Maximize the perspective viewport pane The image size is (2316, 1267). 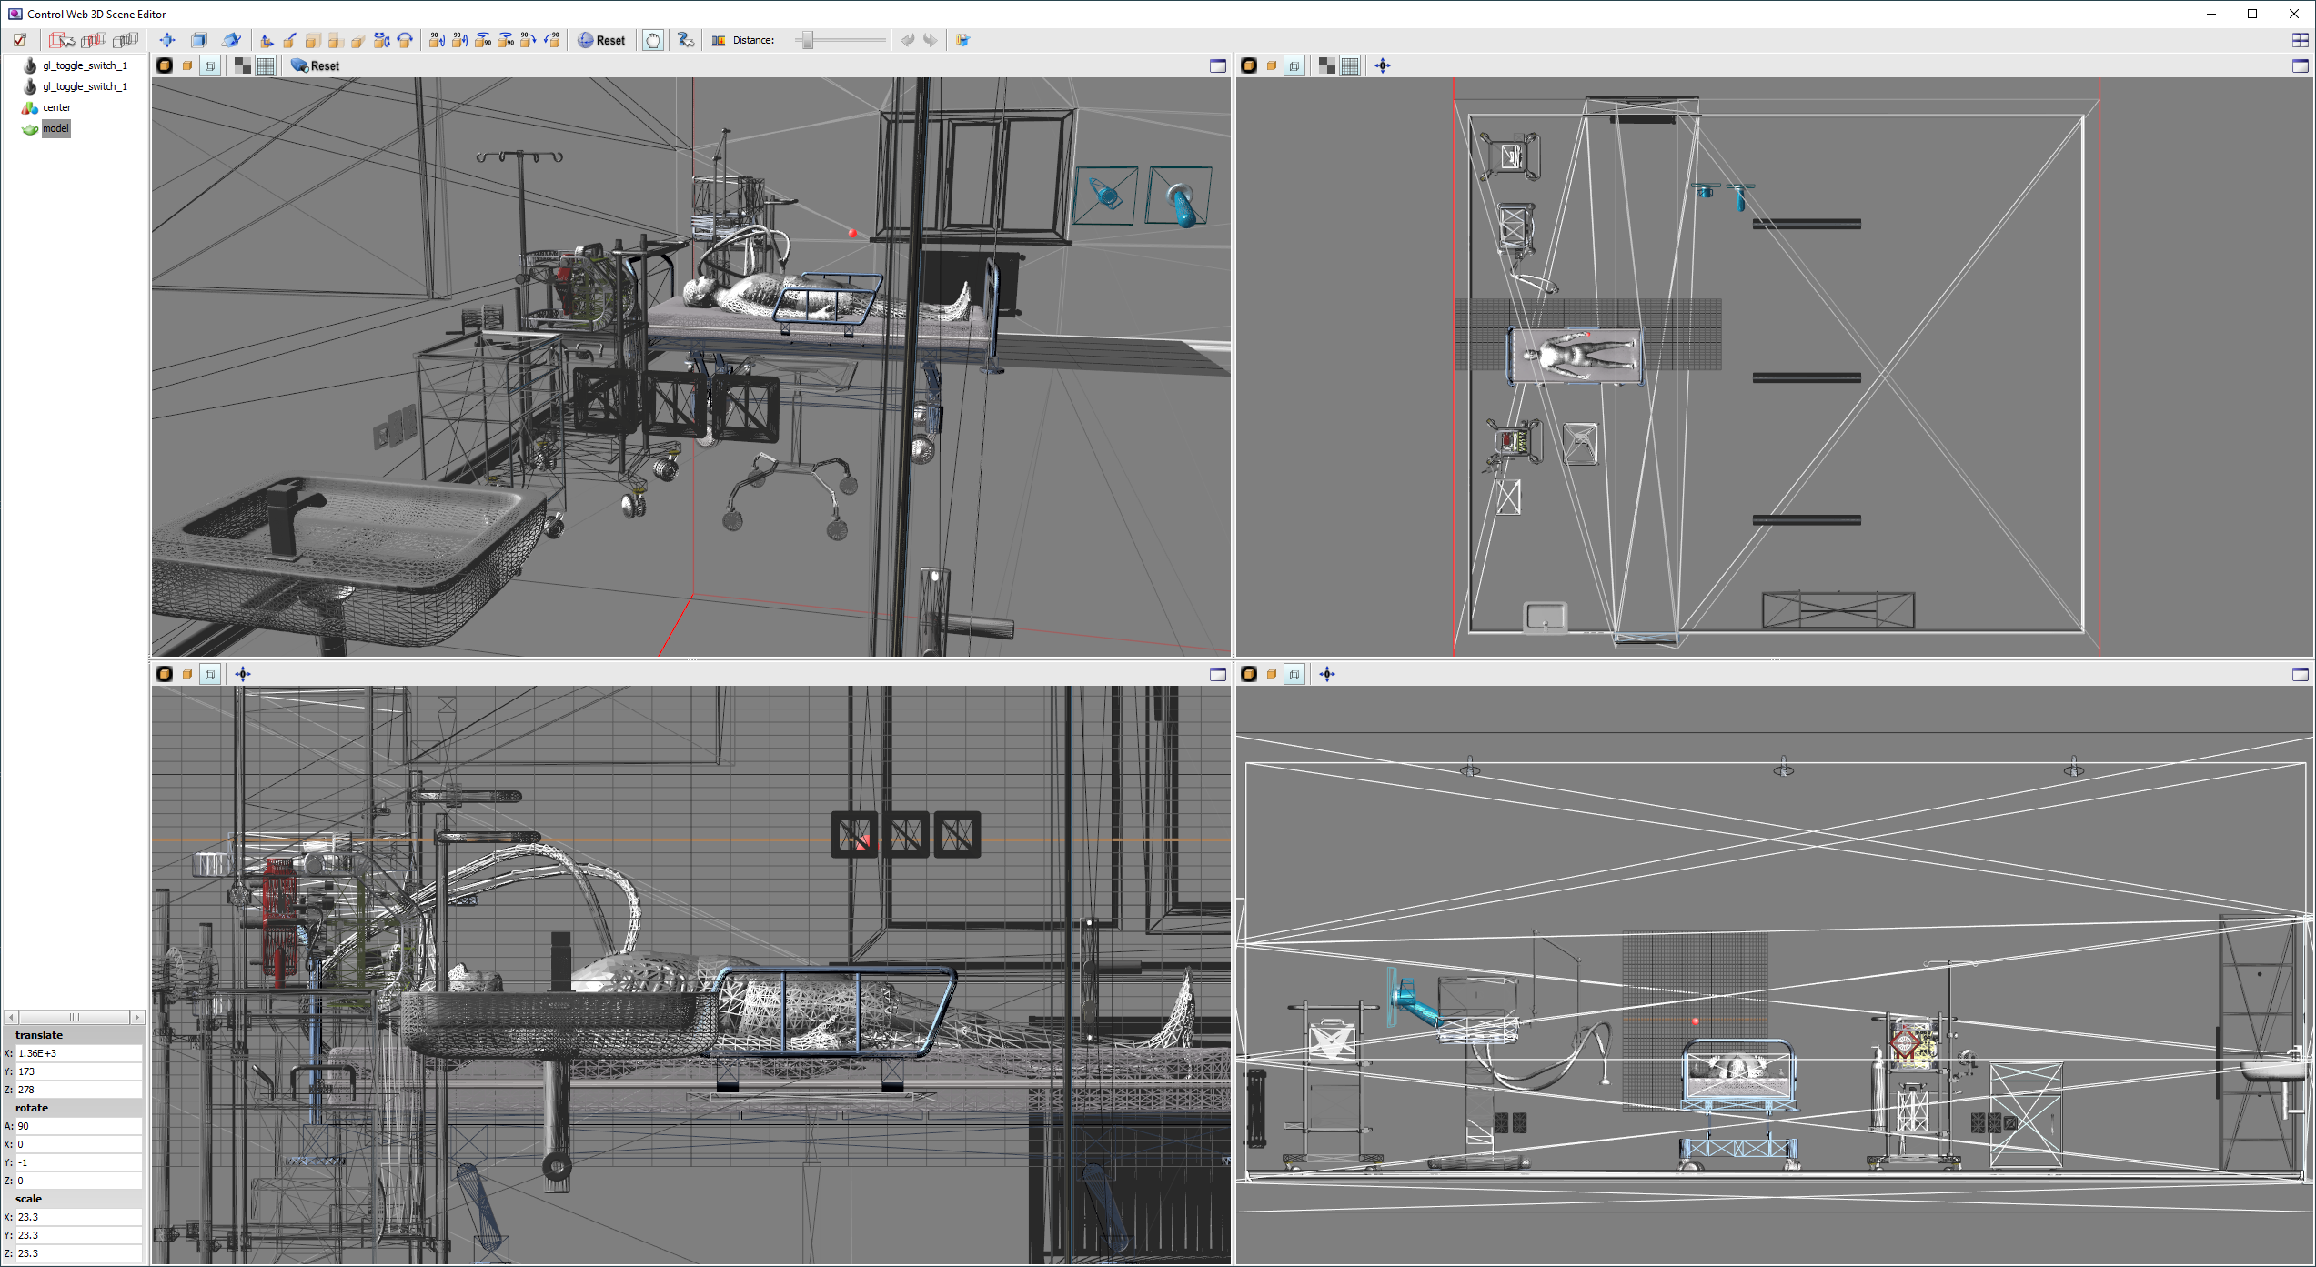[1217, 65]
